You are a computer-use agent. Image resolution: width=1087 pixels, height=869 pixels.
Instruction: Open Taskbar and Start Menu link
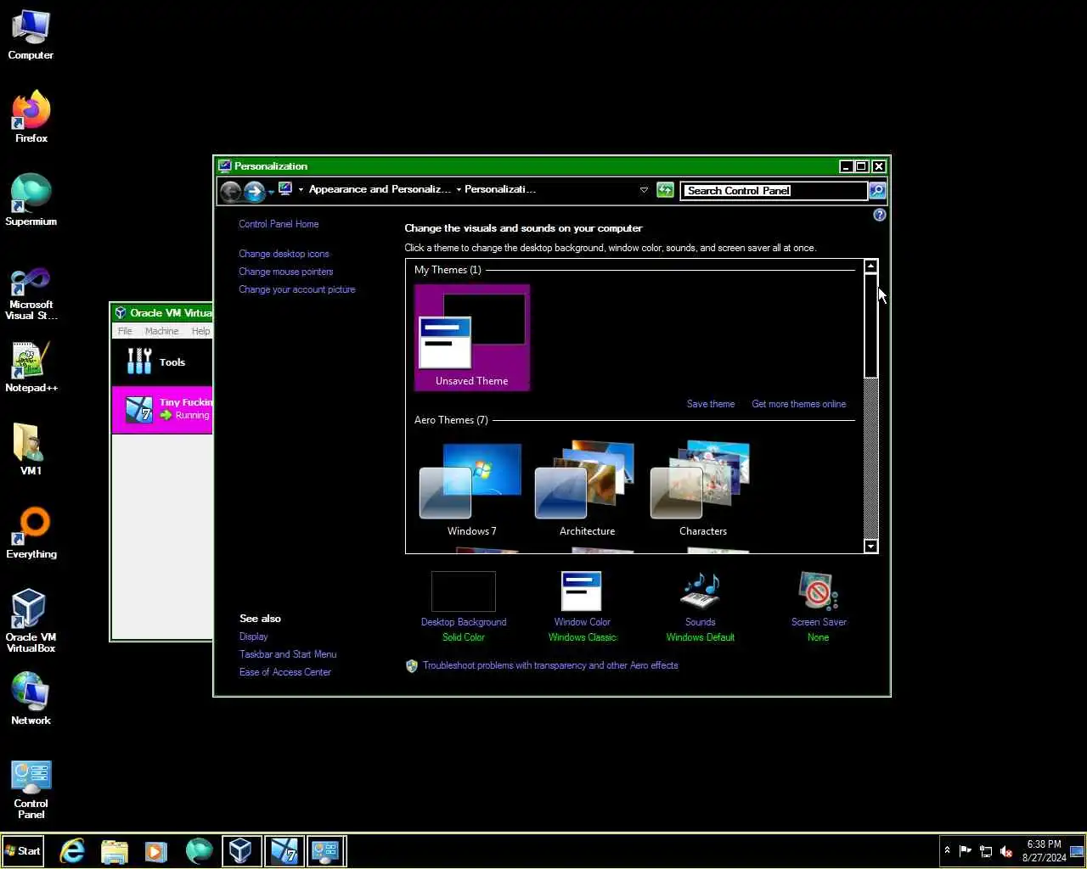point(288,654)
